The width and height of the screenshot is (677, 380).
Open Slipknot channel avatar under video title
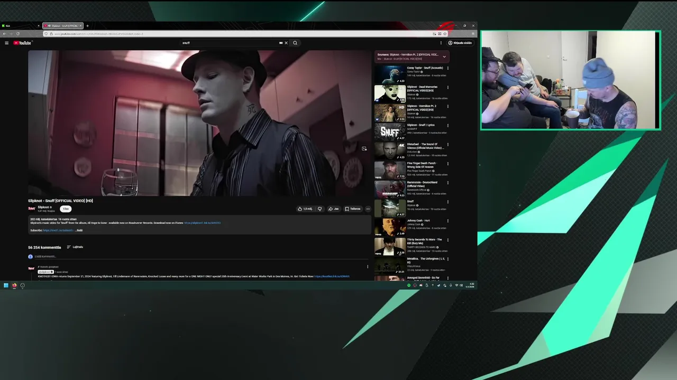point(32,208)
